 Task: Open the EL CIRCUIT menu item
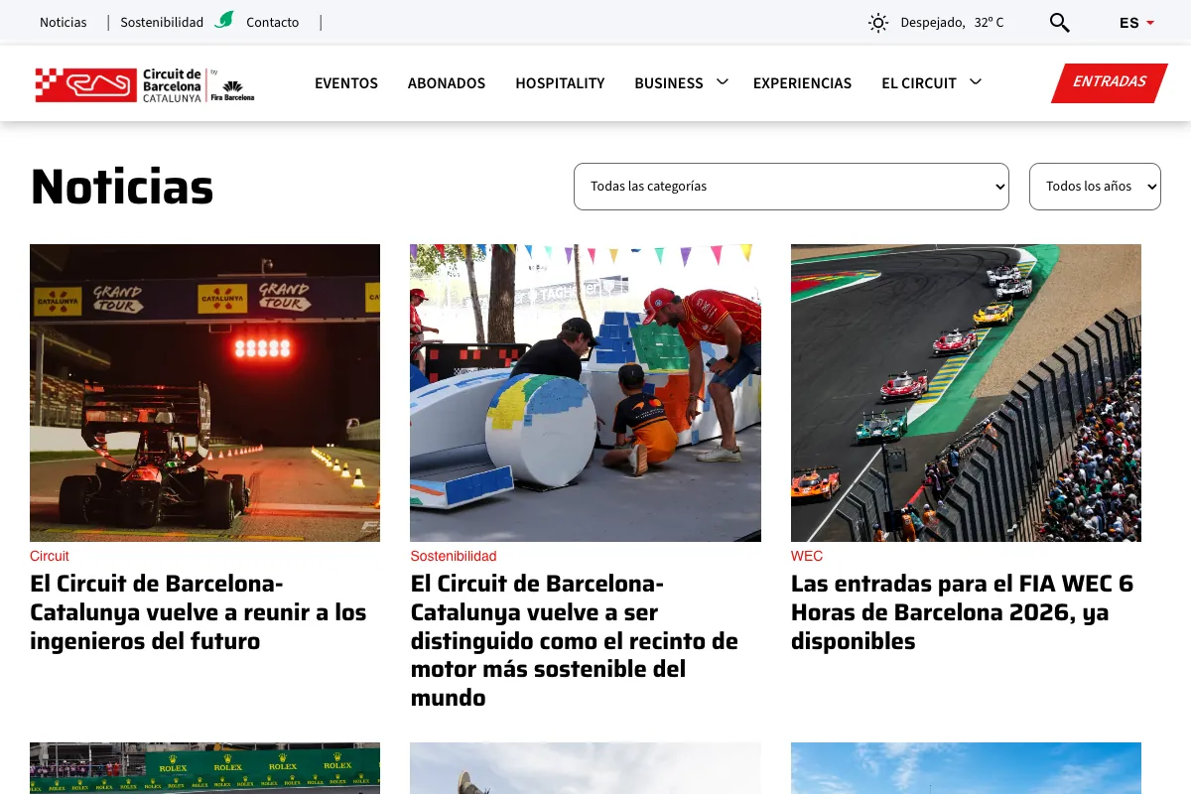click(919, 83)
